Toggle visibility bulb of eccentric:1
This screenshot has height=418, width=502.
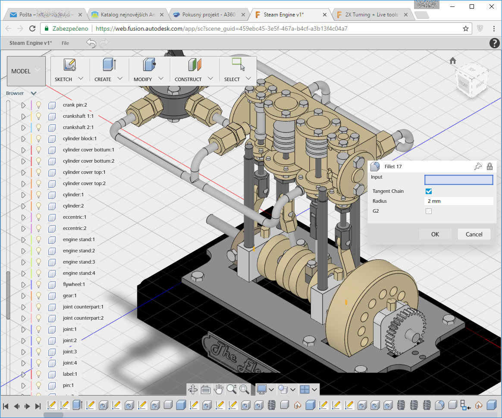38,217
